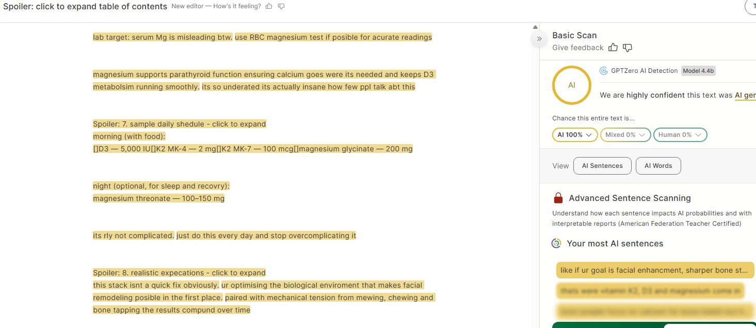
Task: Click the GPTZero AI Detection logo icon
Action: [603, 71]
